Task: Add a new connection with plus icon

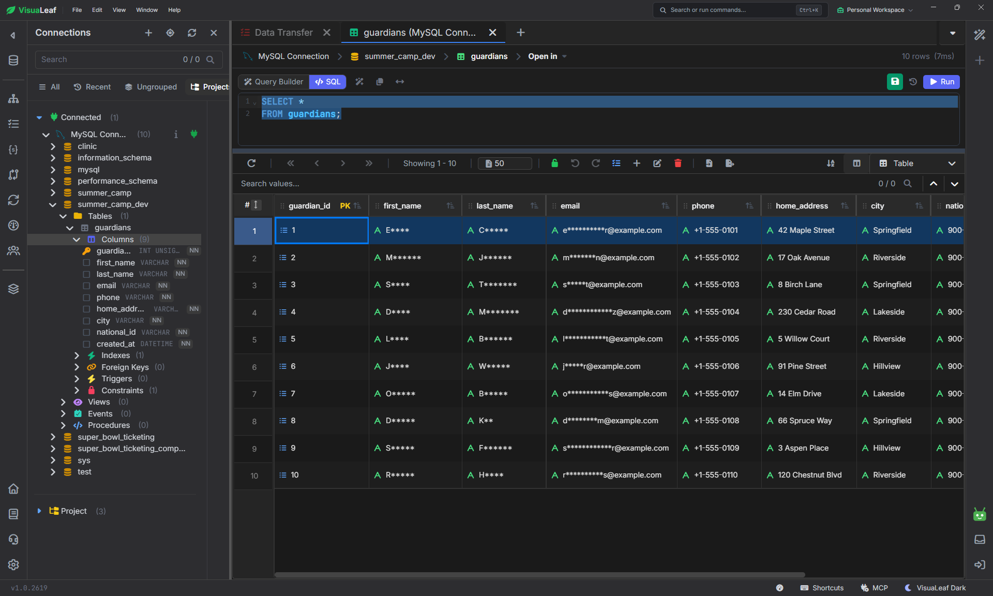Action: pos(148,33)
